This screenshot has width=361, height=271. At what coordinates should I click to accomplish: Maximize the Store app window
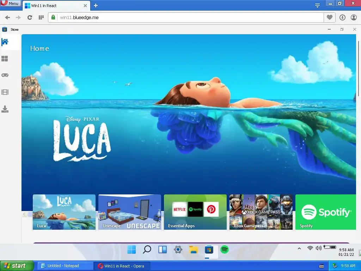coord(342,29)
